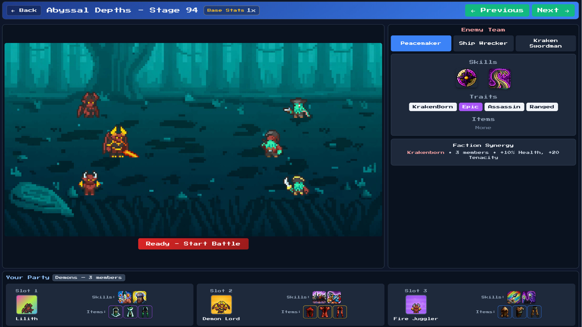Image resolution: width=582 pixels, height=327 pixels.
Task: Toggle the Base Stats 1x setting
Action: [231, 10]
